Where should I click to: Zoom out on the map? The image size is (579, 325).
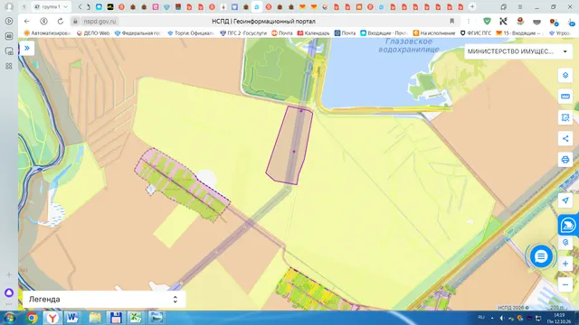coord(565,284)
